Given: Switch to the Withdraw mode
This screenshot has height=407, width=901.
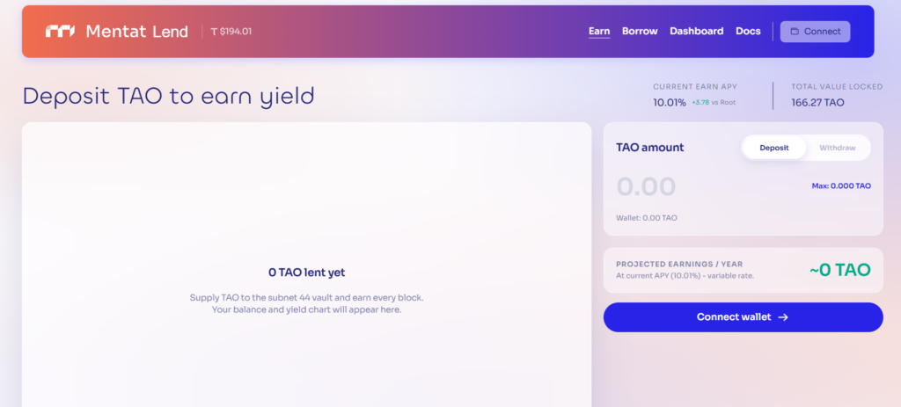Looking at the screenshot, I should [838, 148].
